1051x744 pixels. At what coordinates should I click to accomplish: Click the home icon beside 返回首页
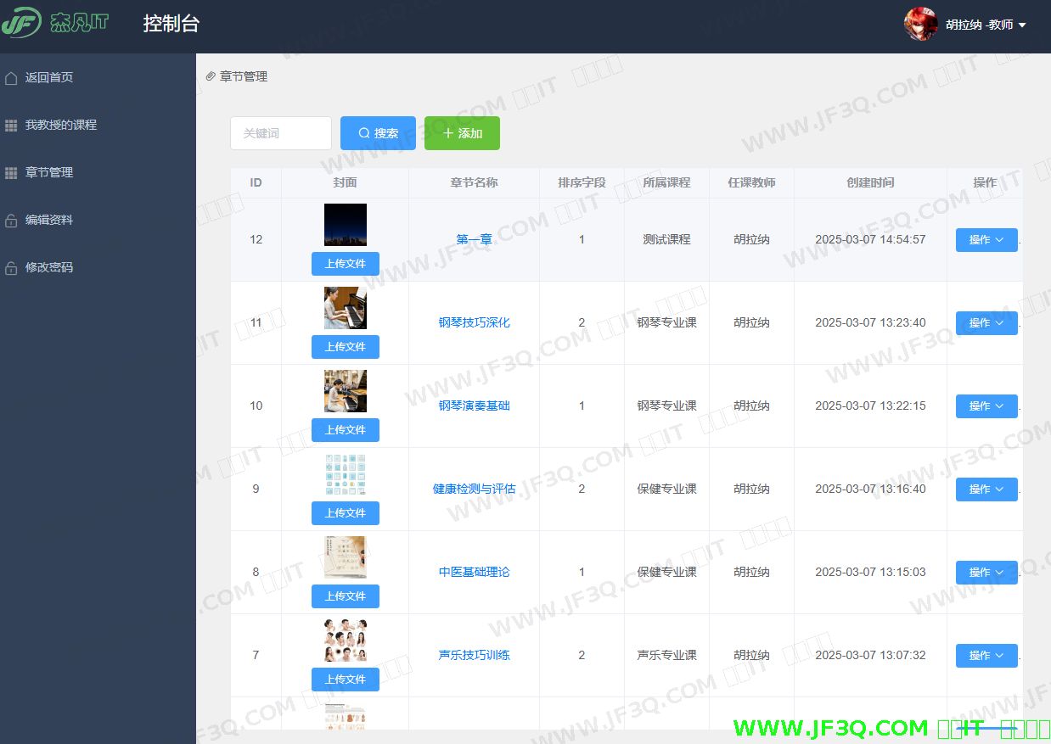11,78
